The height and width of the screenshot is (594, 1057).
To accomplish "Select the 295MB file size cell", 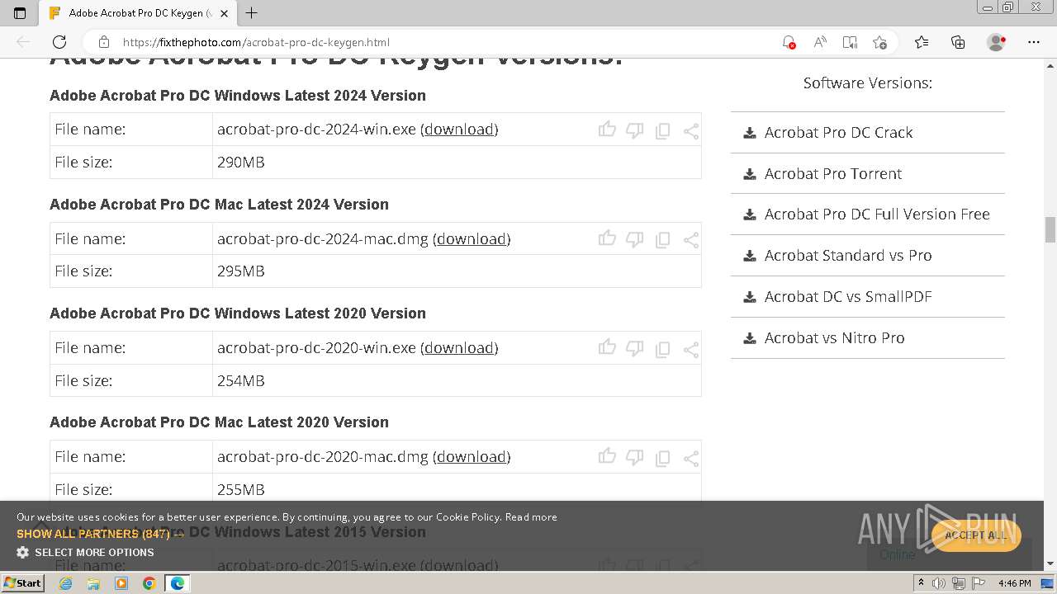I will 457,271.
